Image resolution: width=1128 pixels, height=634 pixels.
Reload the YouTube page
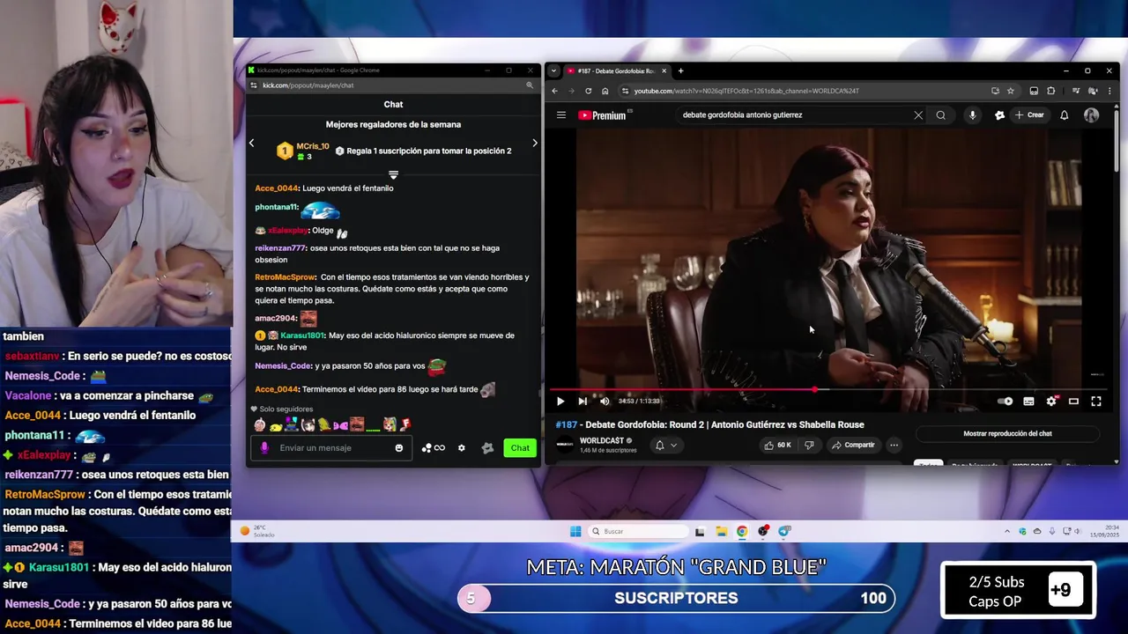(x=588, y=91)
